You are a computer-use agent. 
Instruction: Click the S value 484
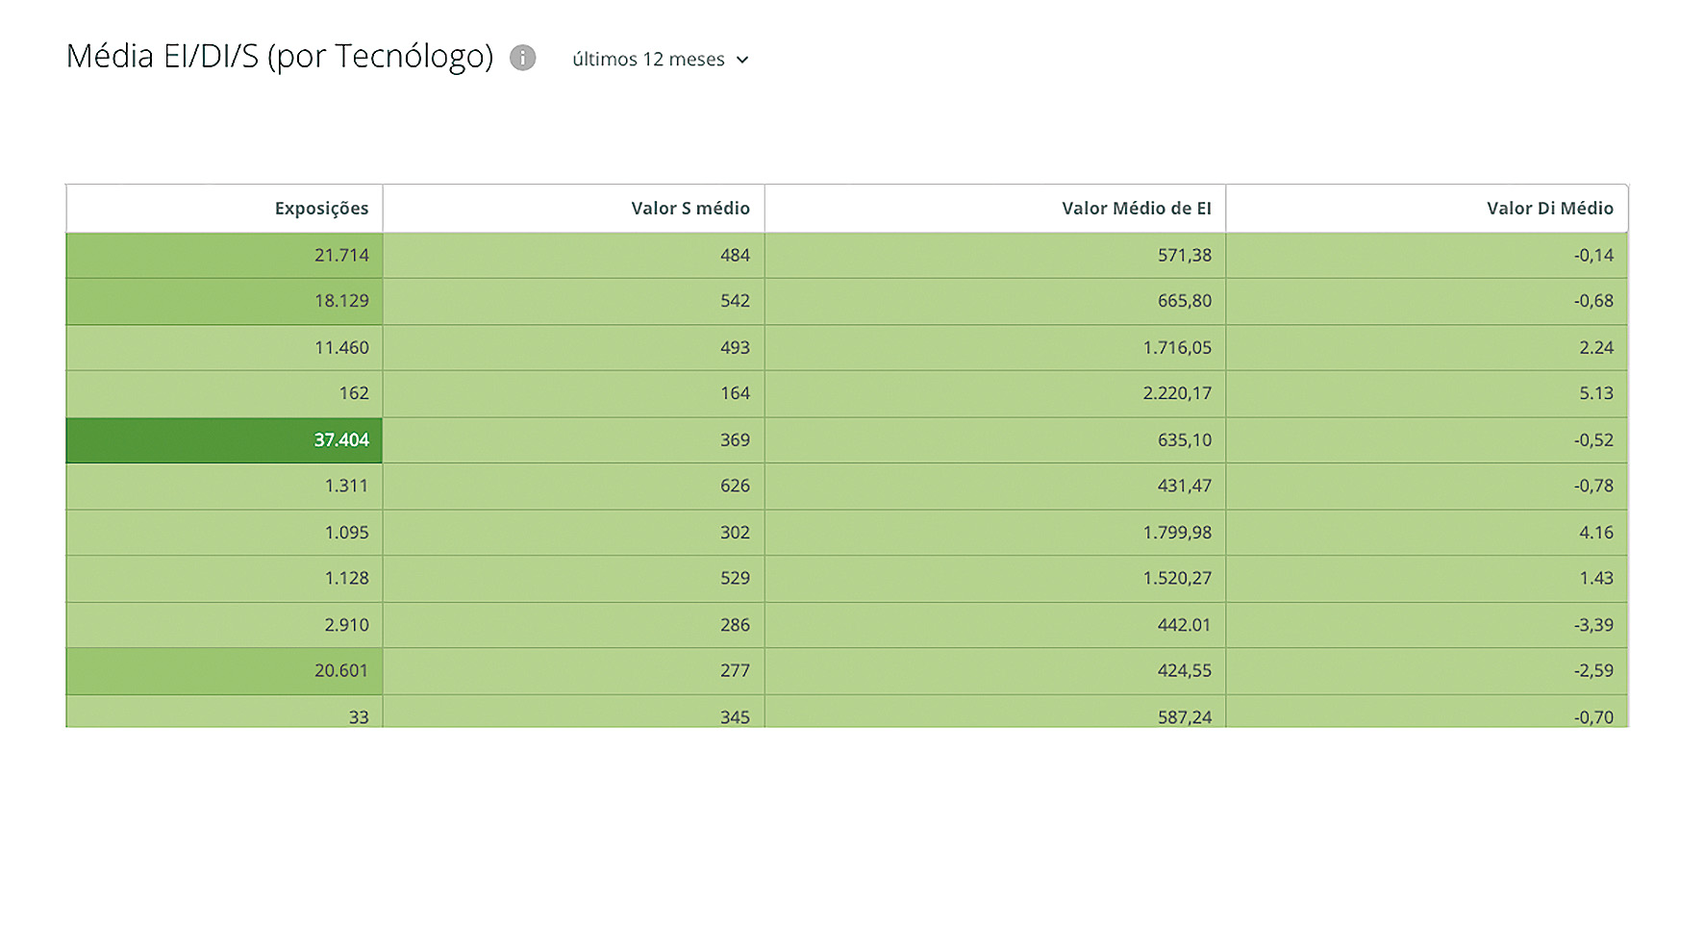735,256
